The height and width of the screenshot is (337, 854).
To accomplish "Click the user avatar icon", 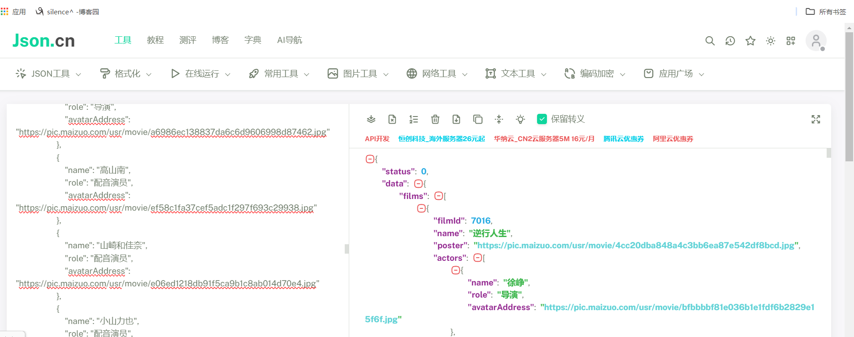I will click(x=816, y=41).
